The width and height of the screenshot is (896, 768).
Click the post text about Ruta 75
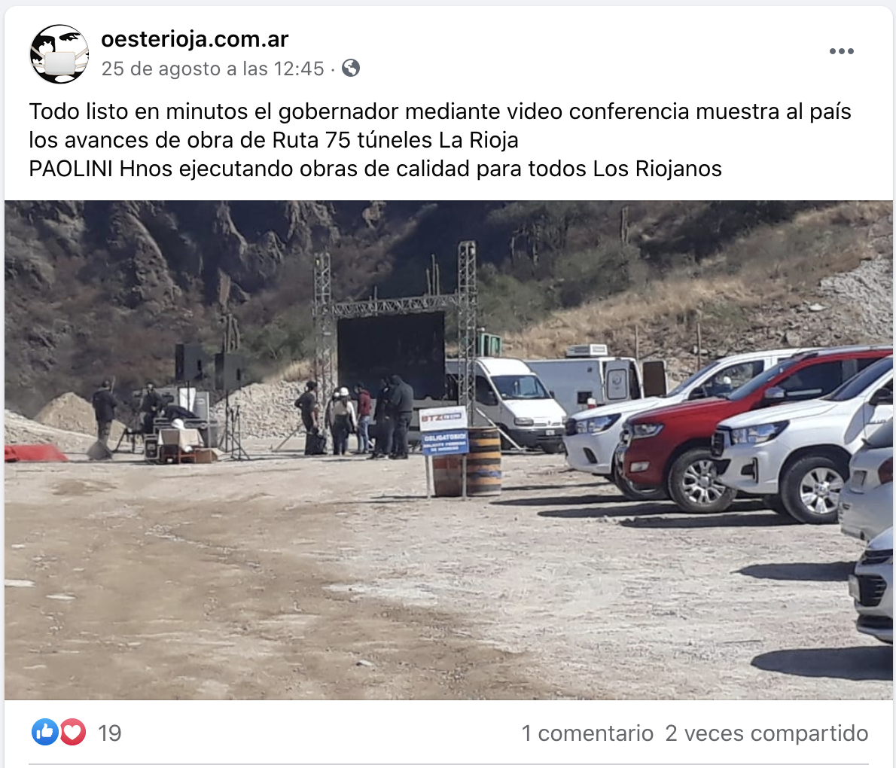(440, 126)
